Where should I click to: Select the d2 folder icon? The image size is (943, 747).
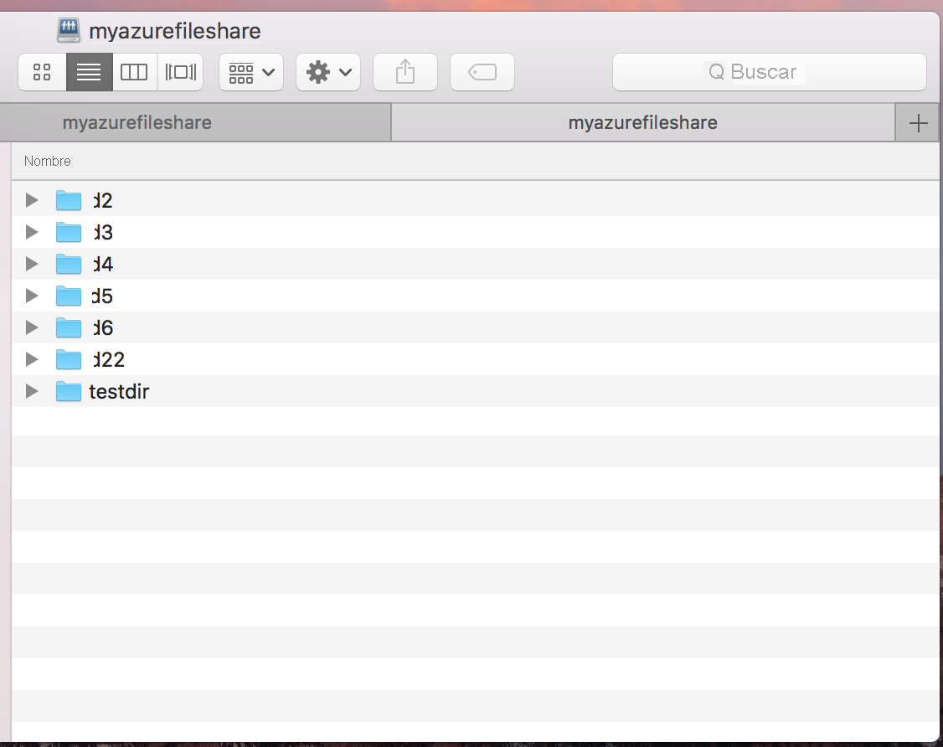coord(69,200)
